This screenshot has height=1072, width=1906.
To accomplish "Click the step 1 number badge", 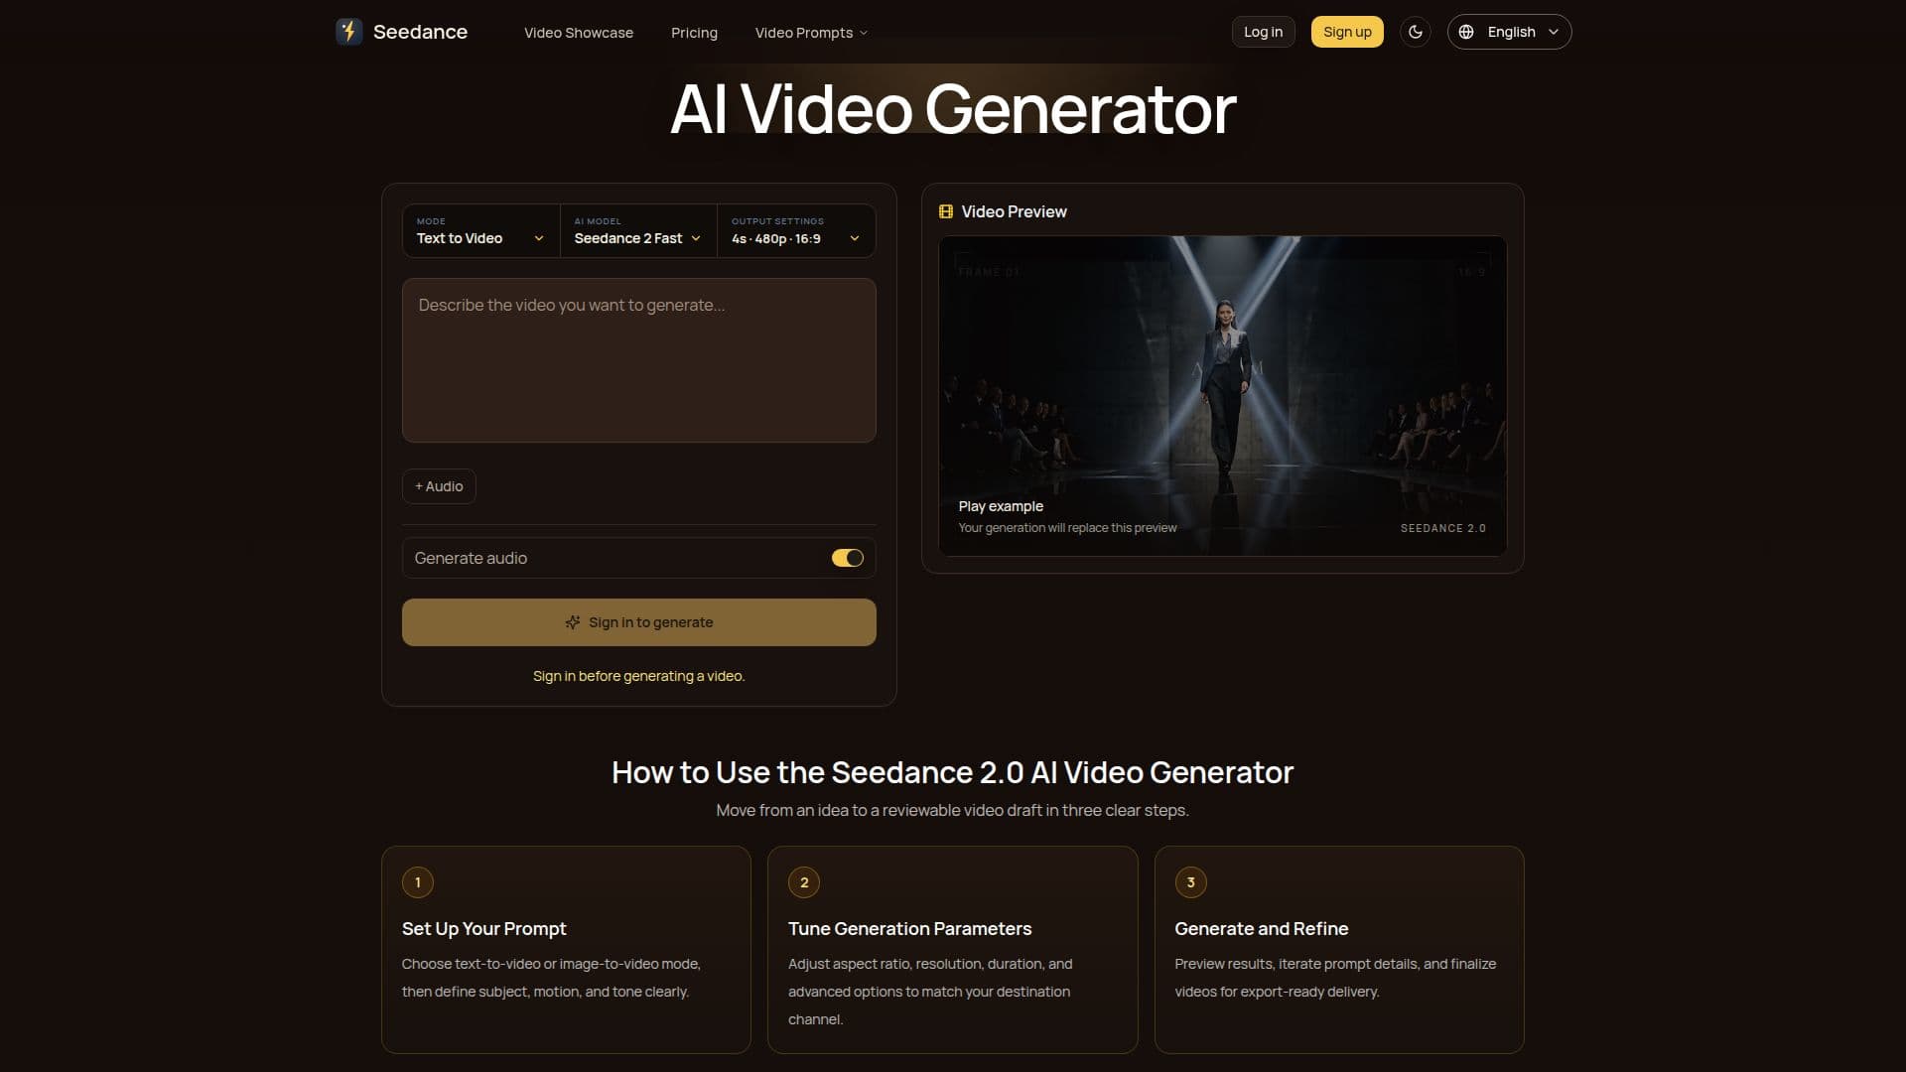I will (418, 882).
